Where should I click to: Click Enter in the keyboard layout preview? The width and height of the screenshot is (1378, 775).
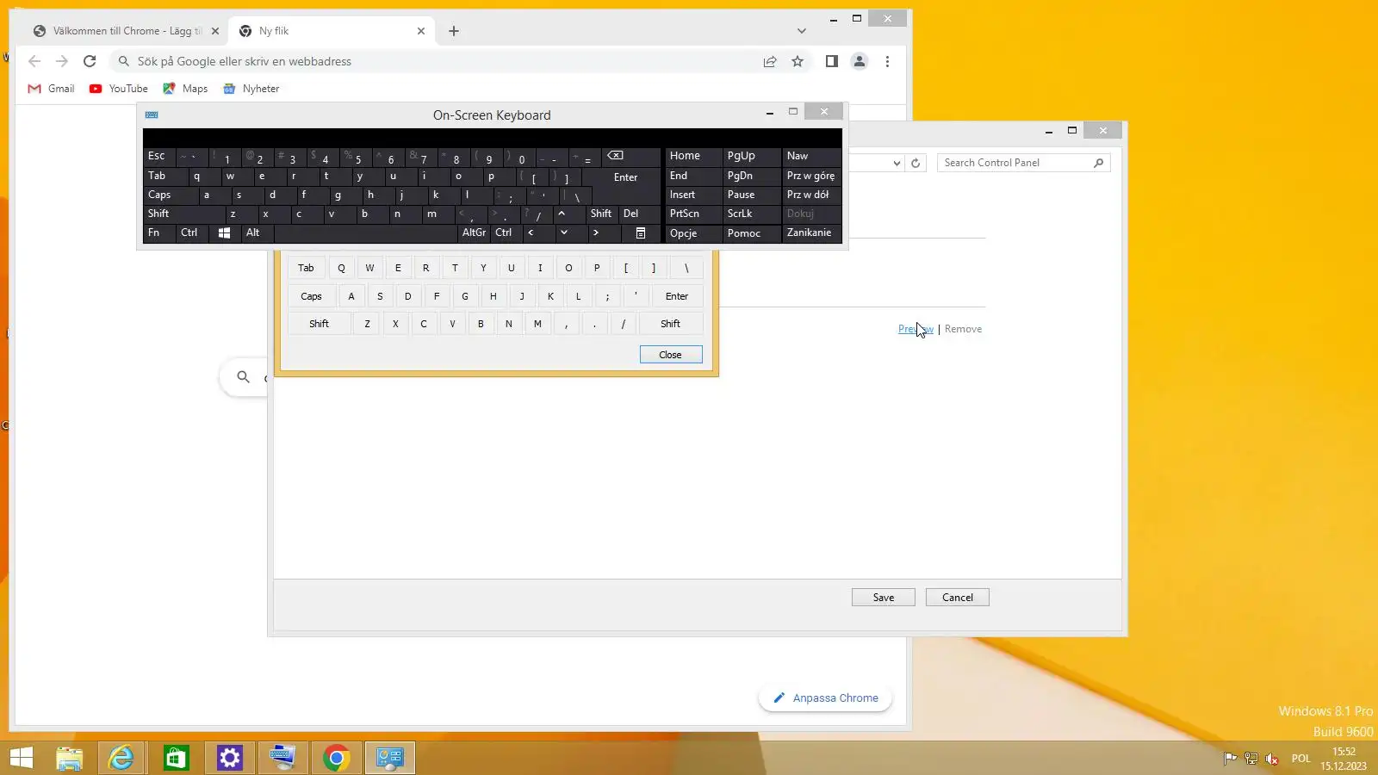[677, 296]
